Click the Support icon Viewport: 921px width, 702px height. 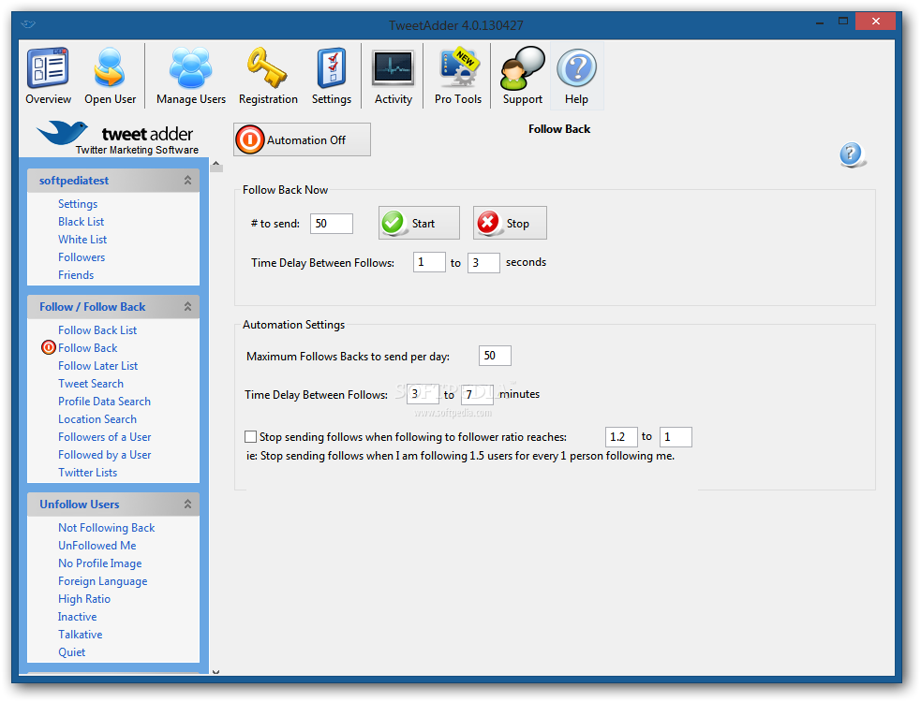[522, 77]
